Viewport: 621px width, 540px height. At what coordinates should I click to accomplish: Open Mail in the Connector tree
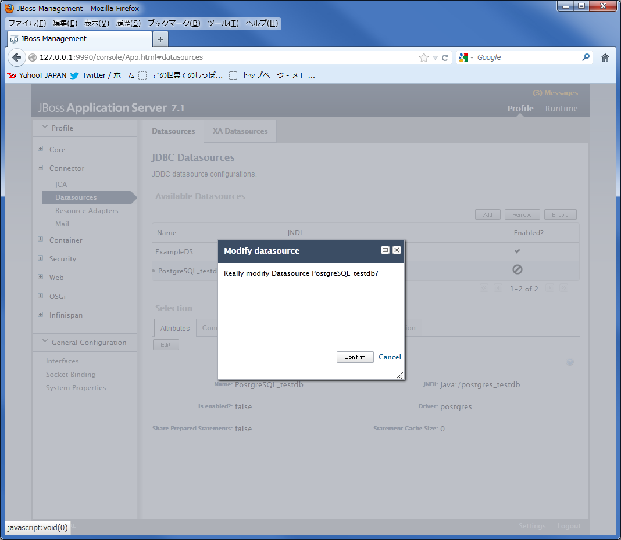(62, 224)
